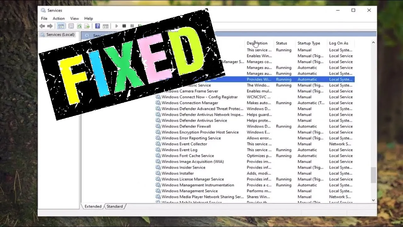Click the Pause Service toolbar icon
Viewport: 403px width, 227px height.
pyautogui.click(x=132, y=26)
